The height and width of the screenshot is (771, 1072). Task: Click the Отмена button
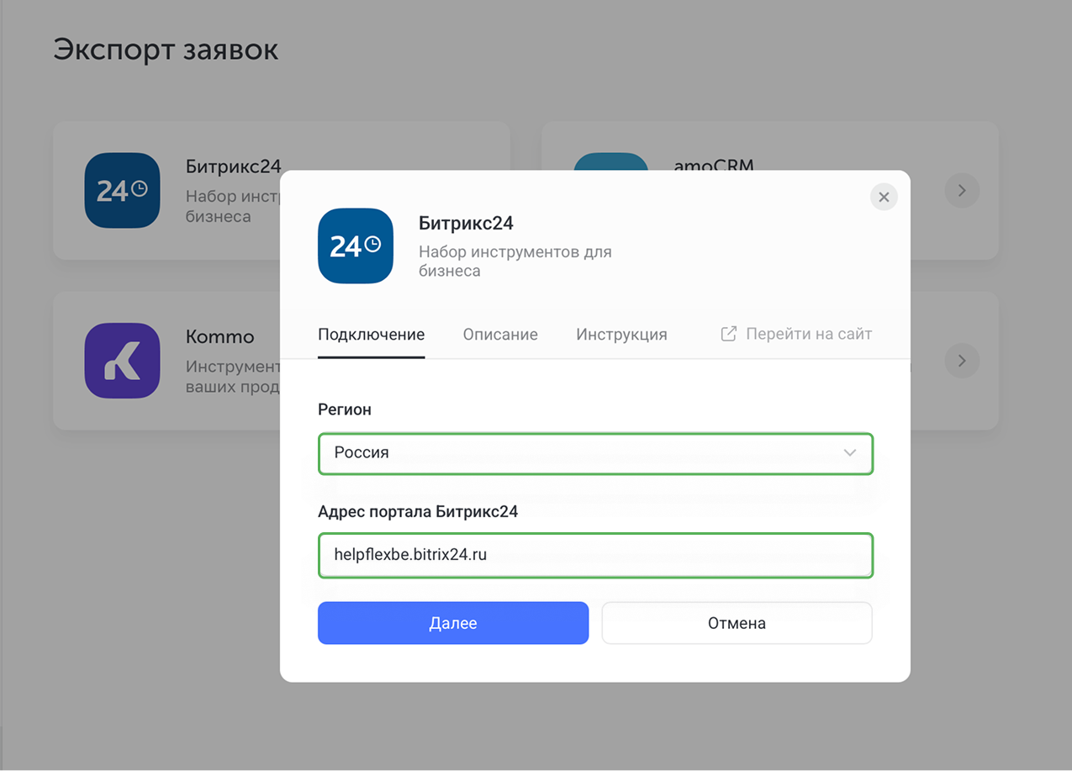[x=737, y=623]
